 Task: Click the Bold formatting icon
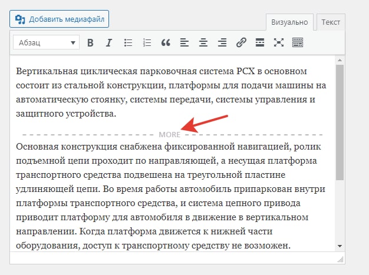pos(90,43)
